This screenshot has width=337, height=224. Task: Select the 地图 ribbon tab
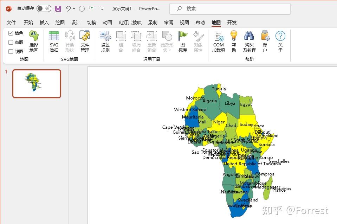click(216, 23)
